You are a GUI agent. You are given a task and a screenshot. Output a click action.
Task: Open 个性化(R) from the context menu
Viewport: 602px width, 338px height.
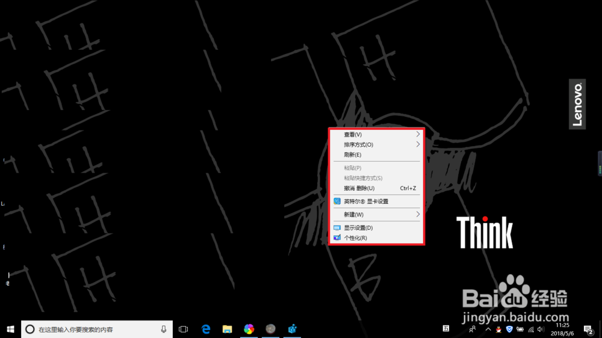point(376,238)
